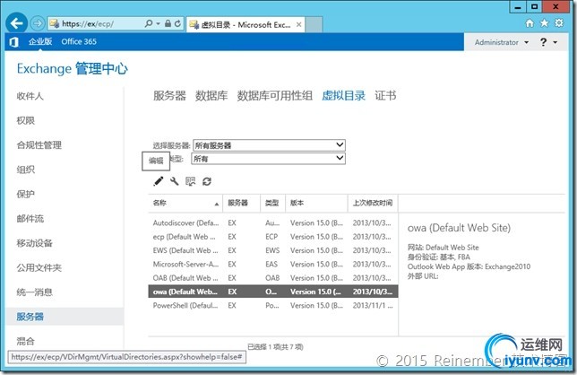Viewport: 577px width, 375px height.
Task: Open 移动设备 in the sidebar
Action: tap(35, 243)
